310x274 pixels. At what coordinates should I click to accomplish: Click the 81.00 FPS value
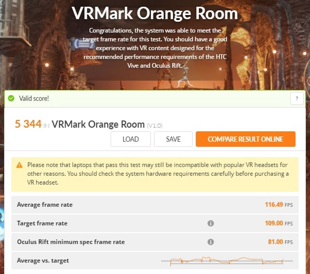coord(281,242)
